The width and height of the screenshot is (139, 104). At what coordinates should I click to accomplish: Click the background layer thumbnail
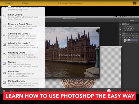click(x=125, y=42)
